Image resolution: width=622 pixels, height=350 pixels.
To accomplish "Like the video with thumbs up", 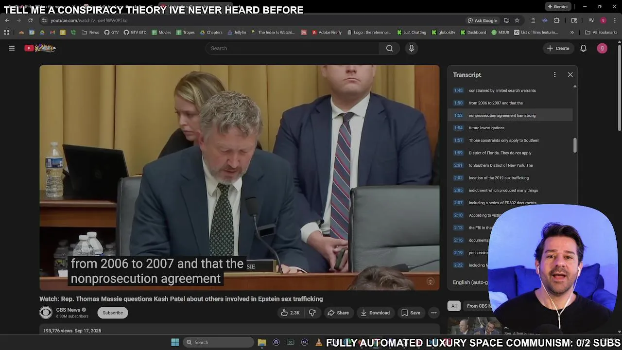I will pos(290,313).
